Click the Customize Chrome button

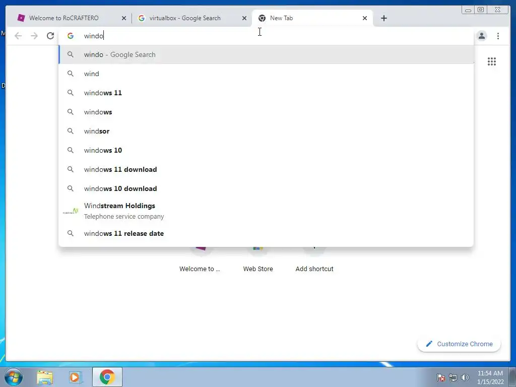[x=459, y=344]
